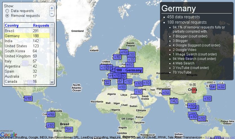Select the United Kingdom row
235x139 pixels.
(27, 56)
